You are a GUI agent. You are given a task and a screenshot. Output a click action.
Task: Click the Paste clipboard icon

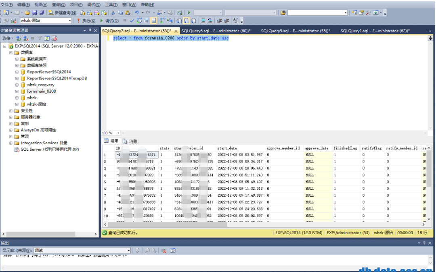click(127, 12)
